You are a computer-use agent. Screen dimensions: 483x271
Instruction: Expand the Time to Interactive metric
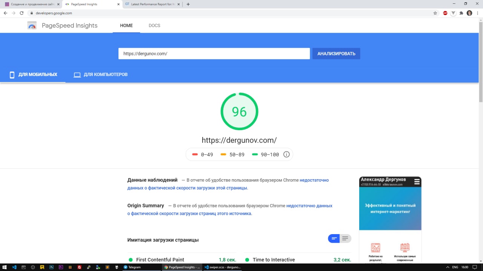[x=297, y=260]
